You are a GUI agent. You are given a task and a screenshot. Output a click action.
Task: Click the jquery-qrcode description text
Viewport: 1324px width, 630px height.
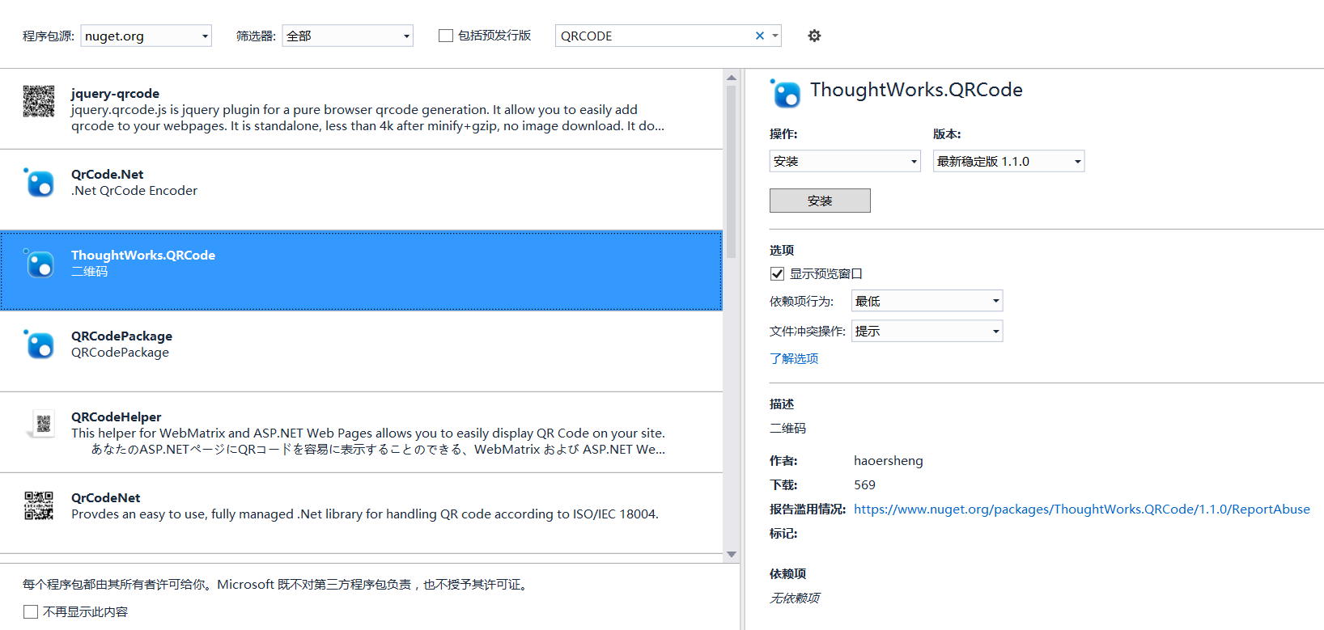coord(368,117)
